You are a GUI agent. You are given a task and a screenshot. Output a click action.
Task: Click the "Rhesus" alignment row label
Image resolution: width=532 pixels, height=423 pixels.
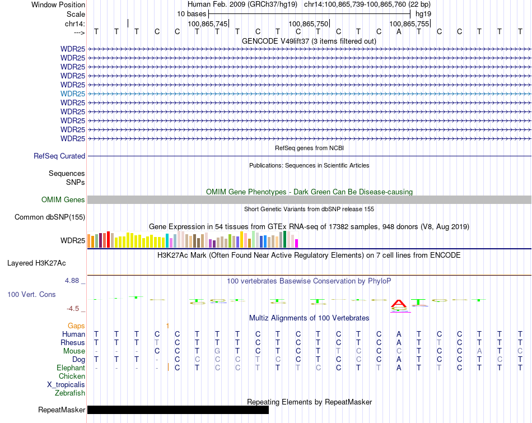pos(73,342)
